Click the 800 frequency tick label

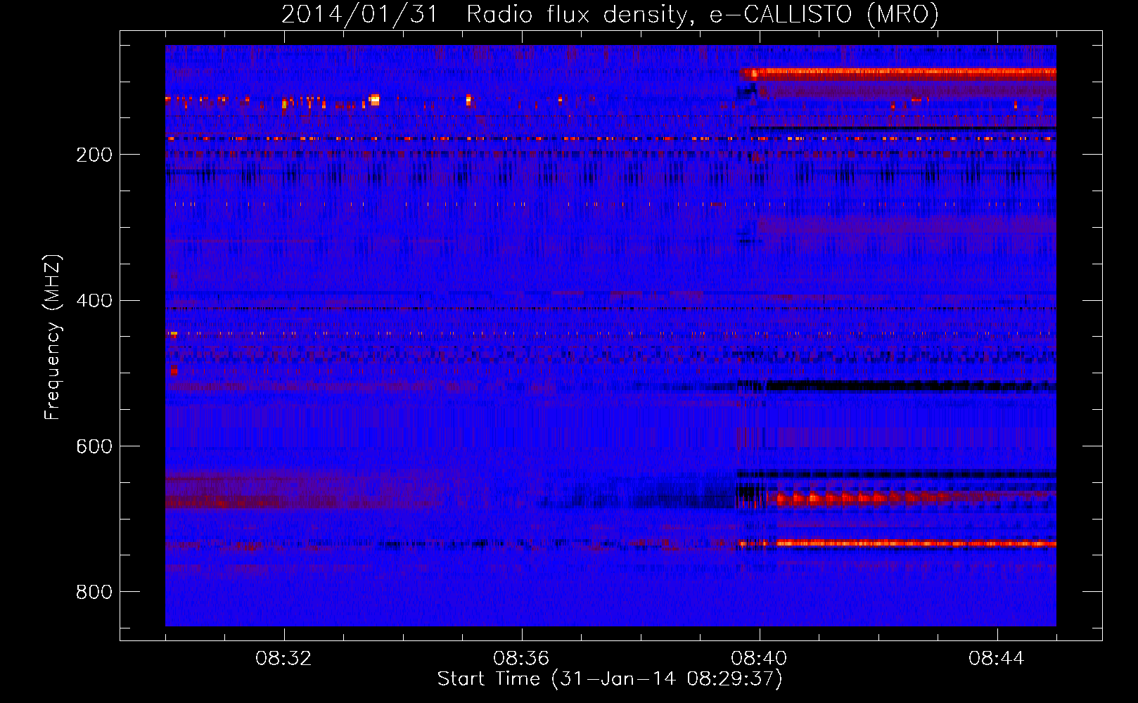94,592
